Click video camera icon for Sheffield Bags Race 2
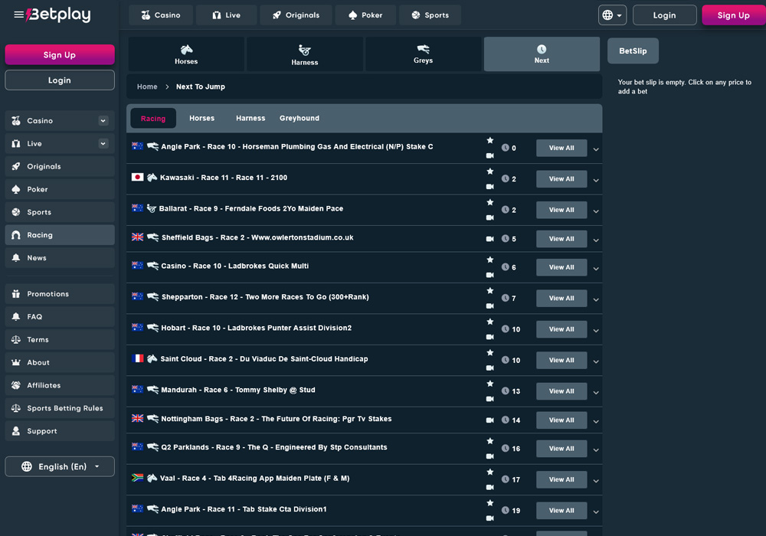 [x=490, y=239]
